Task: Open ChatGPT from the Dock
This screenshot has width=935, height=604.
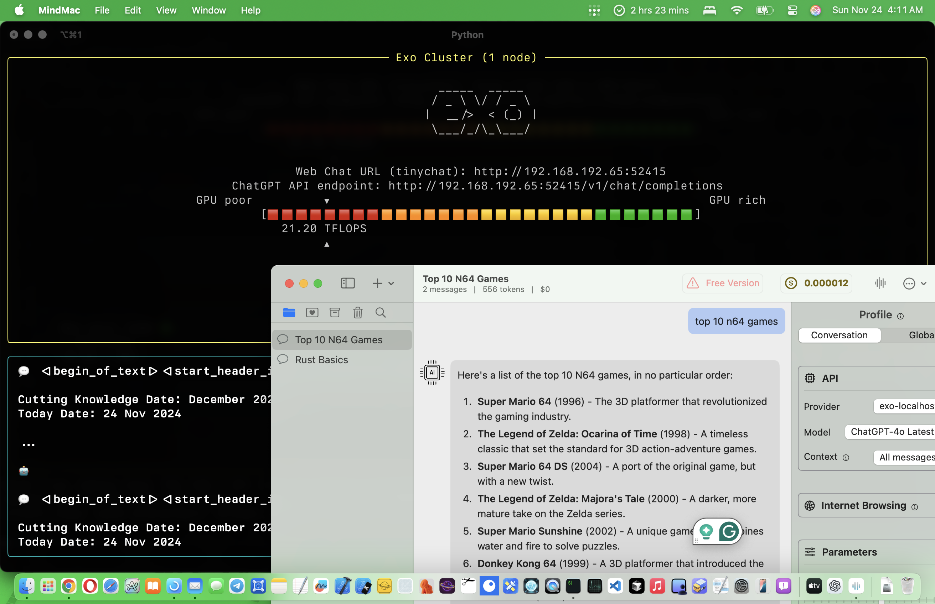Action: coord(835,586)
